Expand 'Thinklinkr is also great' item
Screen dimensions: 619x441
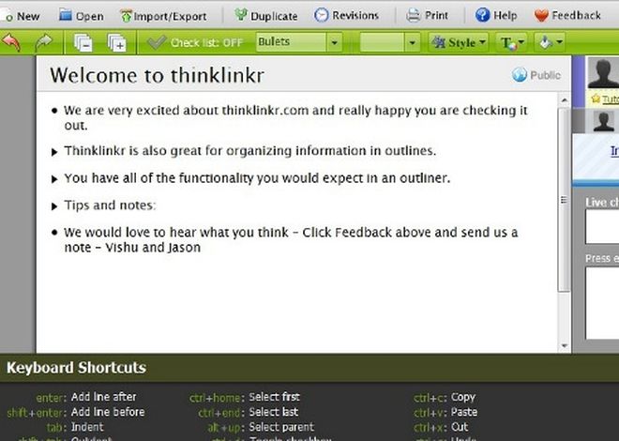(54, 152)
